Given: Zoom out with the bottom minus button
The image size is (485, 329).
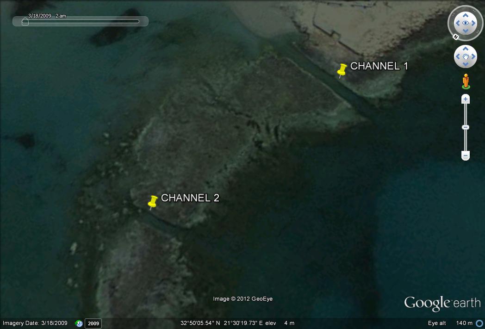Looking at the screenshot, I should click(x=466, y=155).
